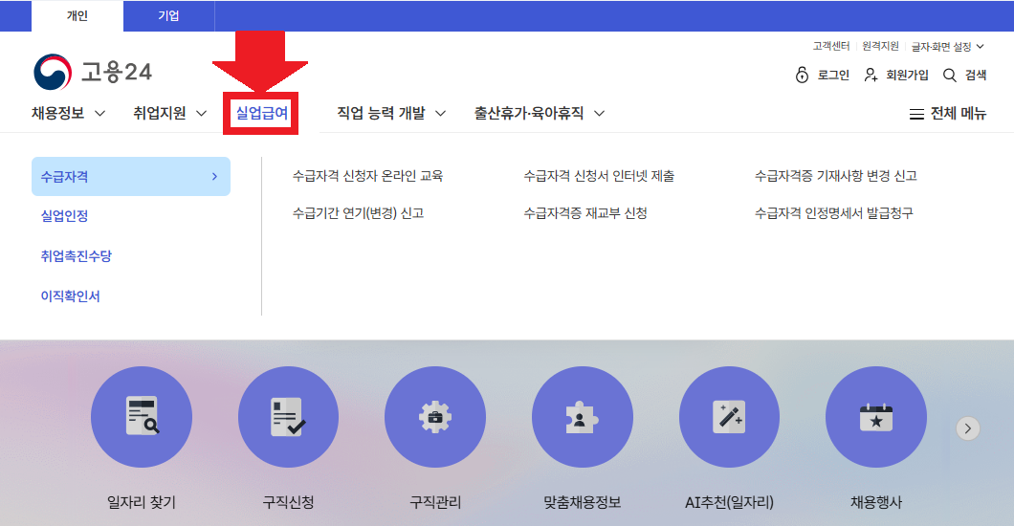Image resolution: width=1014 pixels, height=526 pixels.
Task: Open the 채용행사 calendar star icon
Action: [x=876, y=417]
